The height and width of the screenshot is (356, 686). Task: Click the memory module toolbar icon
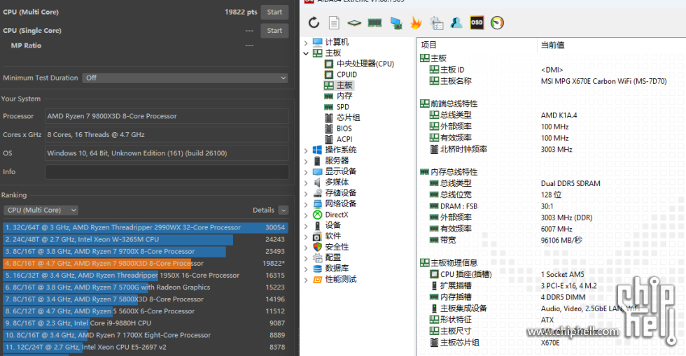(x=374, y=23)
